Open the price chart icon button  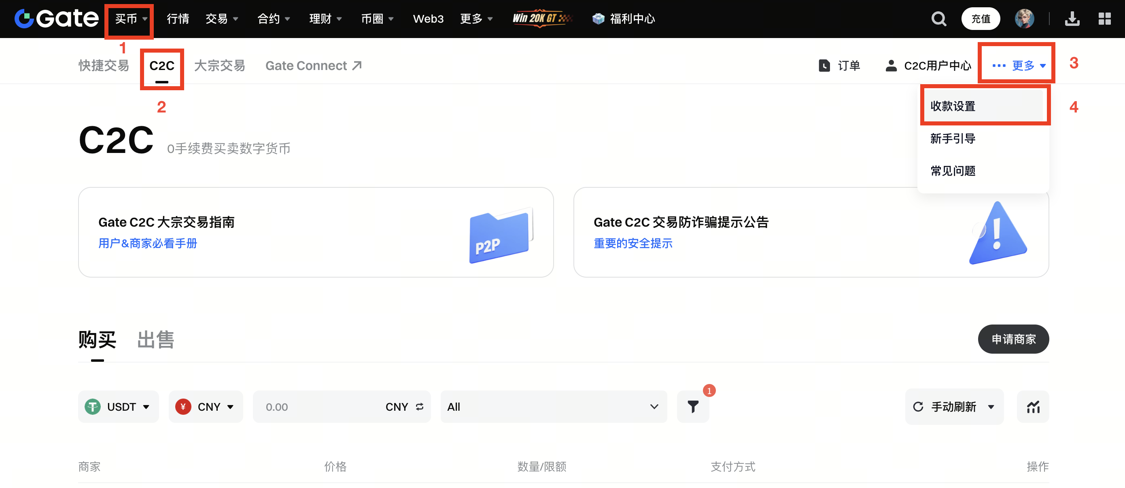1033,407
